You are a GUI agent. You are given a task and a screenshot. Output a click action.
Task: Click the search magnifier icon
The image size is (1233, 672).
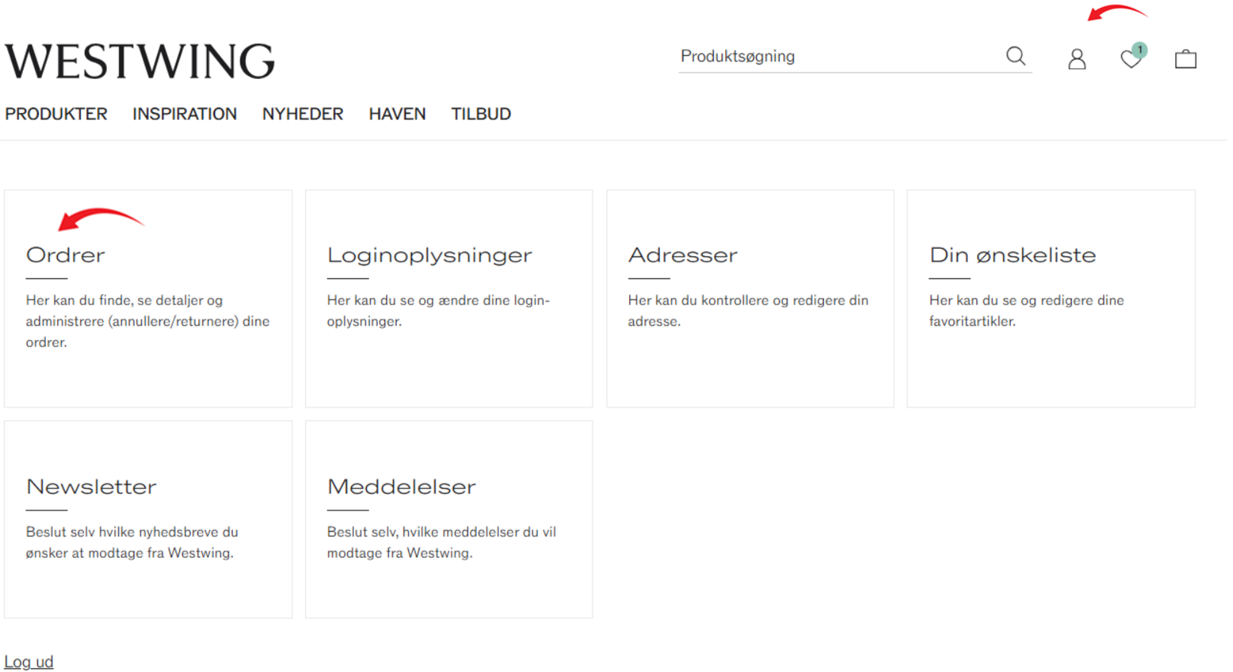[x=1016, y=56]
